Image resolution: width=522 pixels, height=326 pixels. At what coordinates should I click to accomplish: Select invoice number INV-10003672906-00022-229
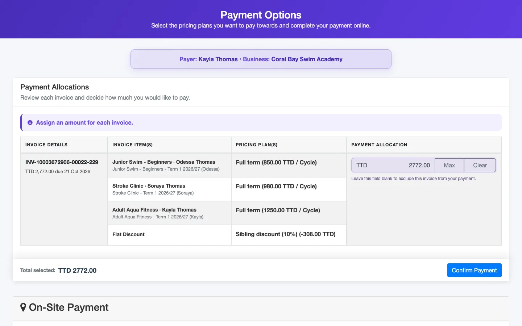pyautogui.click(x=62, y=162)
